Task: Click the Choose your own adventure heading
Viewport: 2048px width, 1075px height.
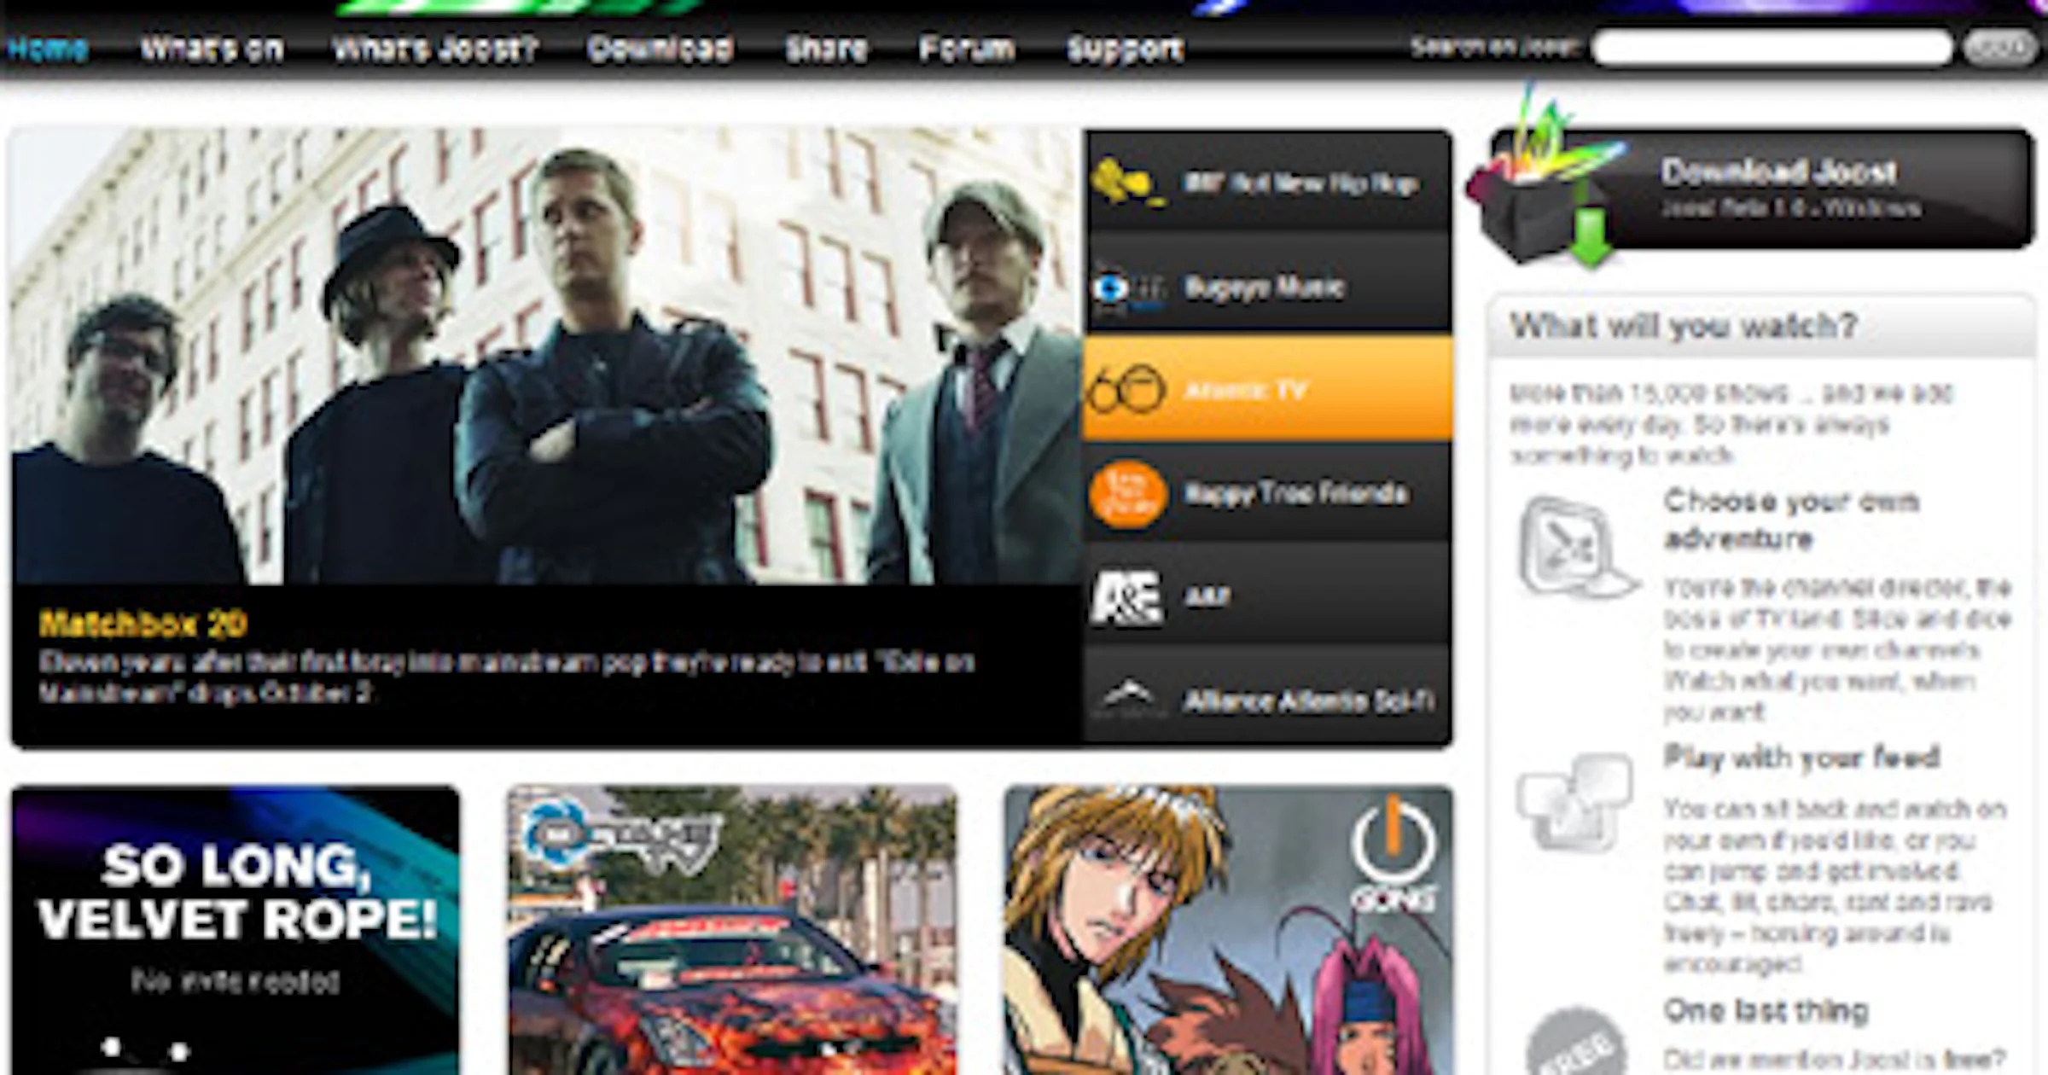Action: (1790, 520)
